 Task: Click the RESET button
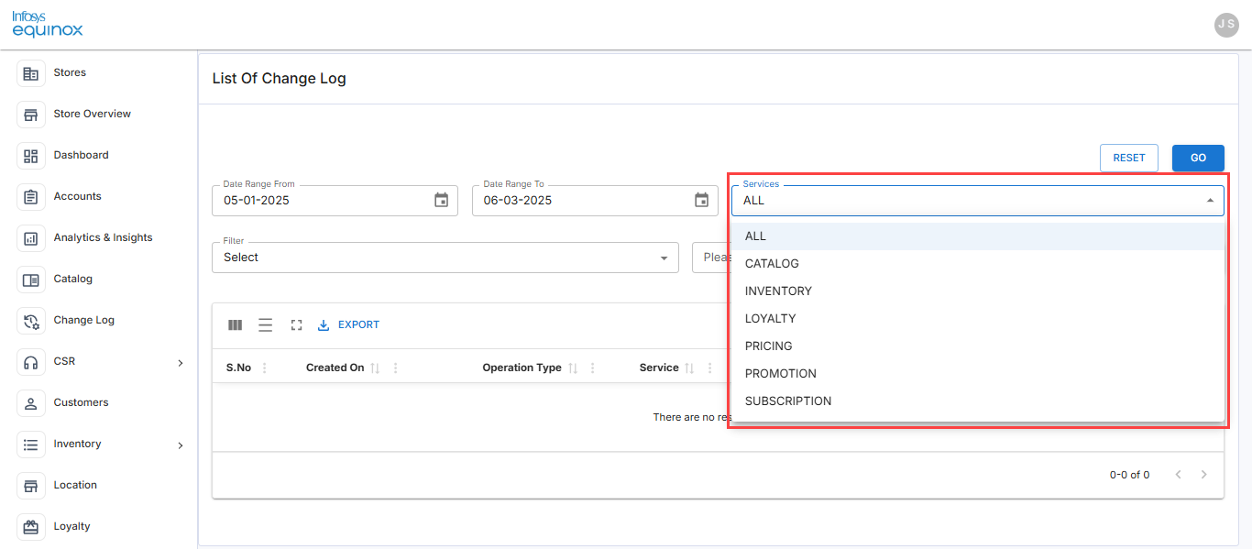click(1129, 158)
